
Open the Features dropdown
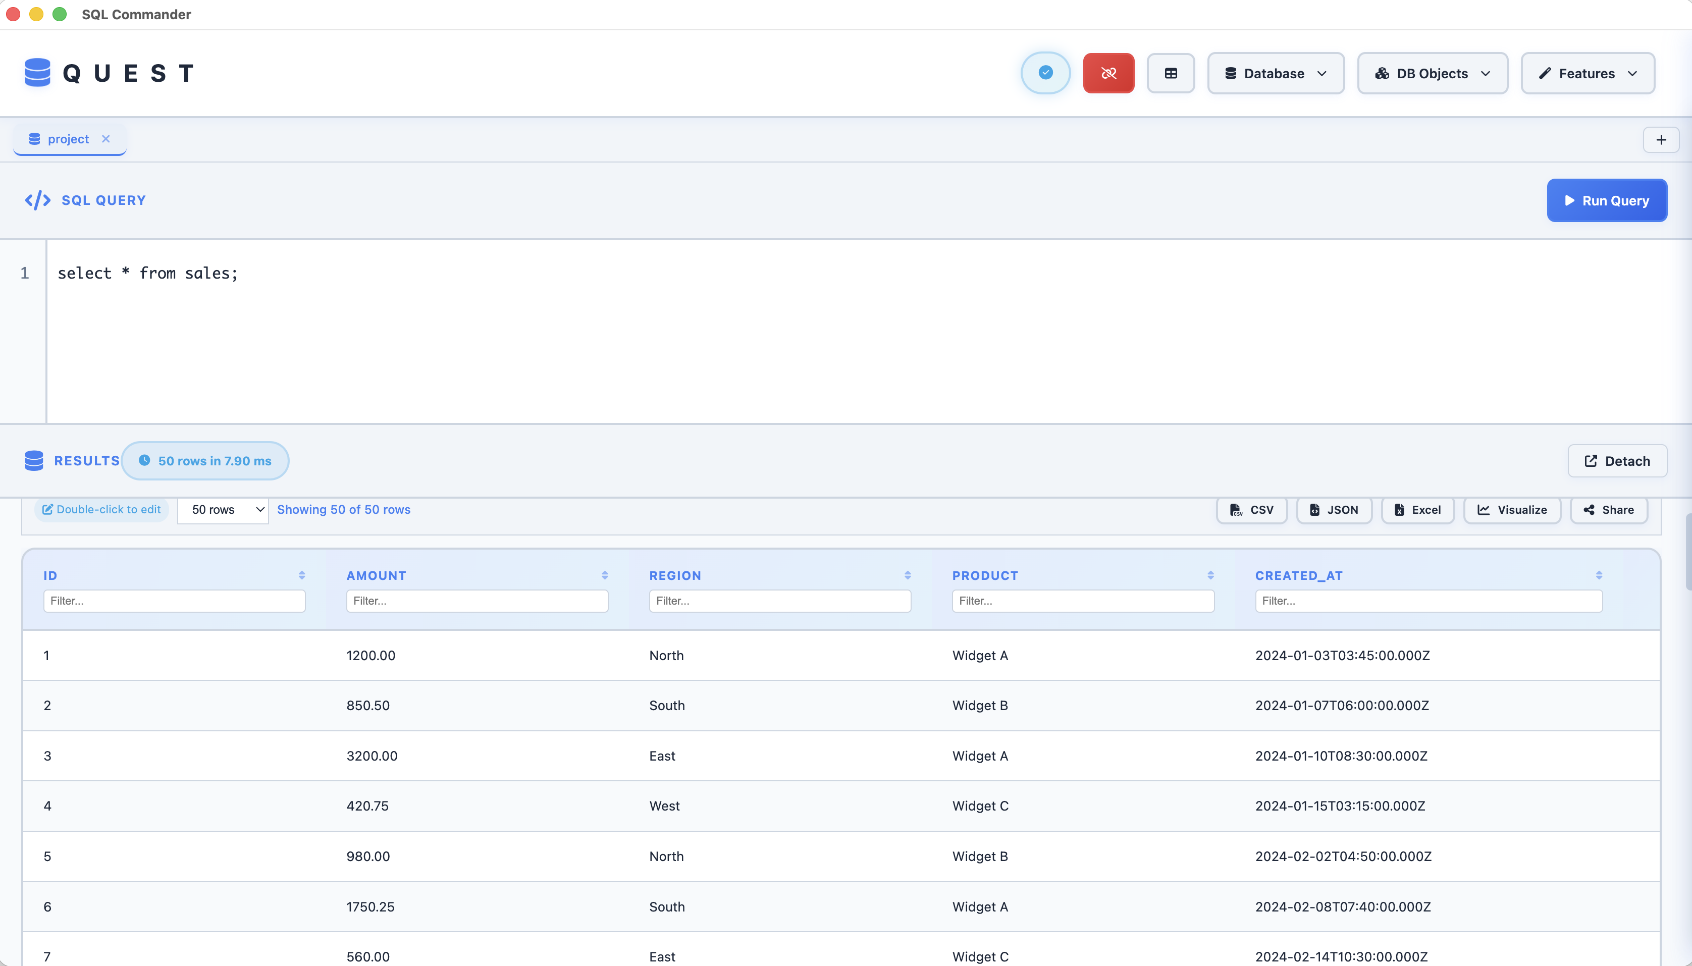click(x=1587, y=73)
